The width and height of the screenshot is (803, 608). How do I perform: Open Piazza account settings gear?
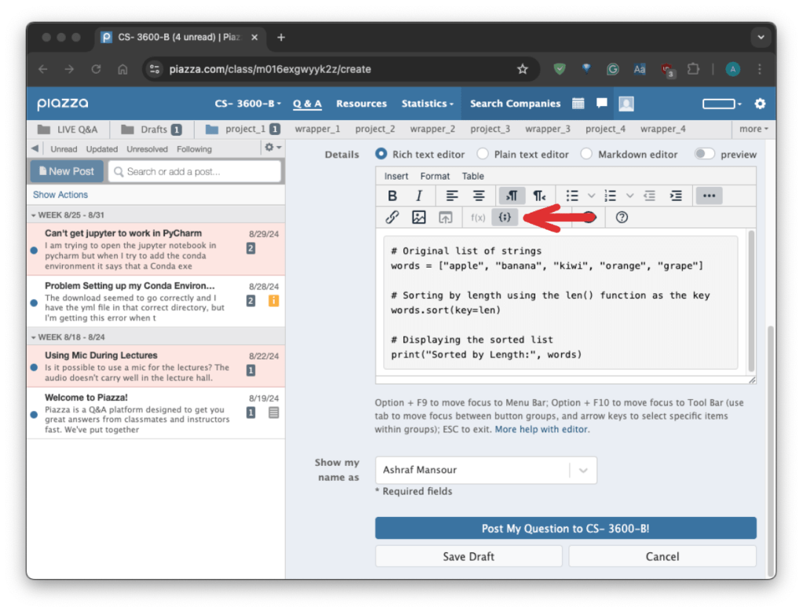coord(760,104)
